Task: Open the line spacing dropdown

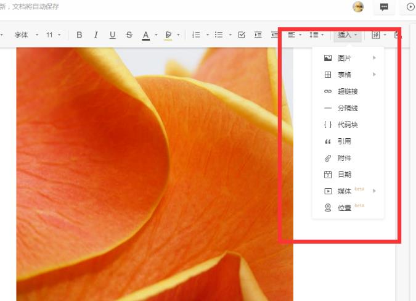Action: [x=316, y=35]
